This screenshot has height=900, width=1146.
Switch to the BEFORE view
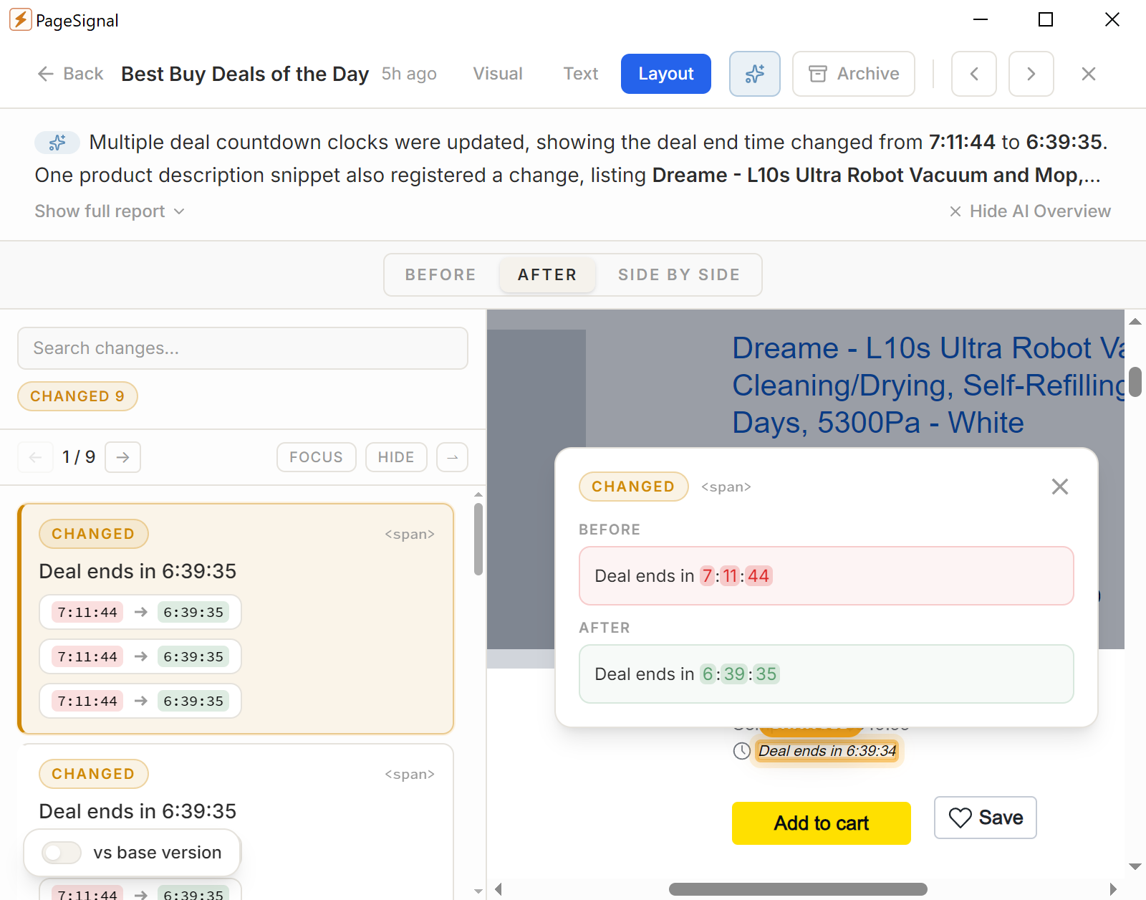[440, 274]
